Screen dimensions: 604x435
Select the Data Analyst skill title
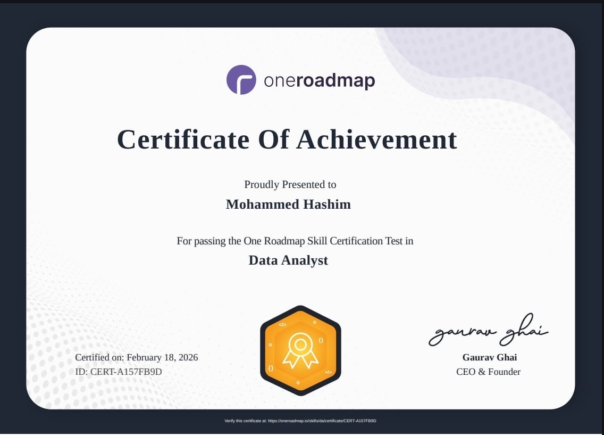point(288,260)
